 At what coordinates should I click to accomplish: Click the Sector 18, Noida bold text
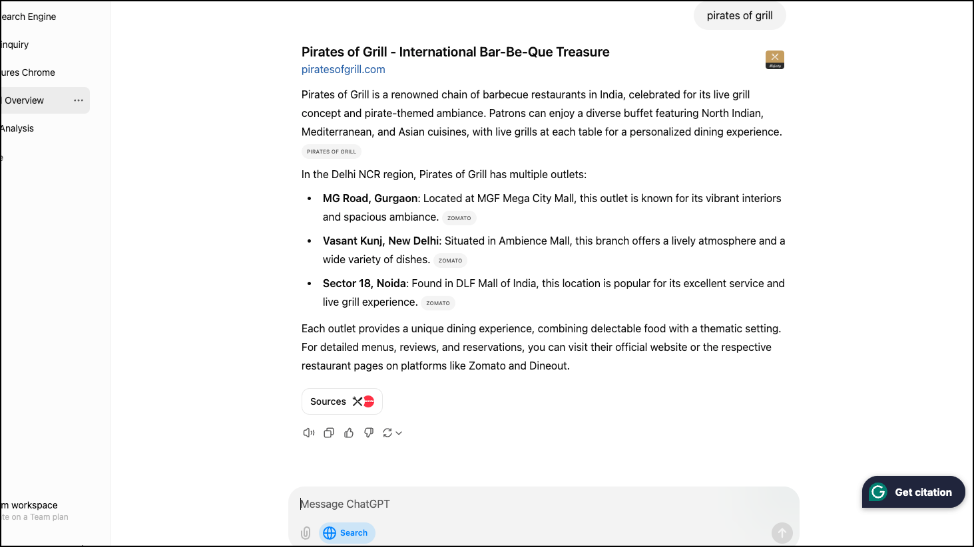click(x=364, y=283)
